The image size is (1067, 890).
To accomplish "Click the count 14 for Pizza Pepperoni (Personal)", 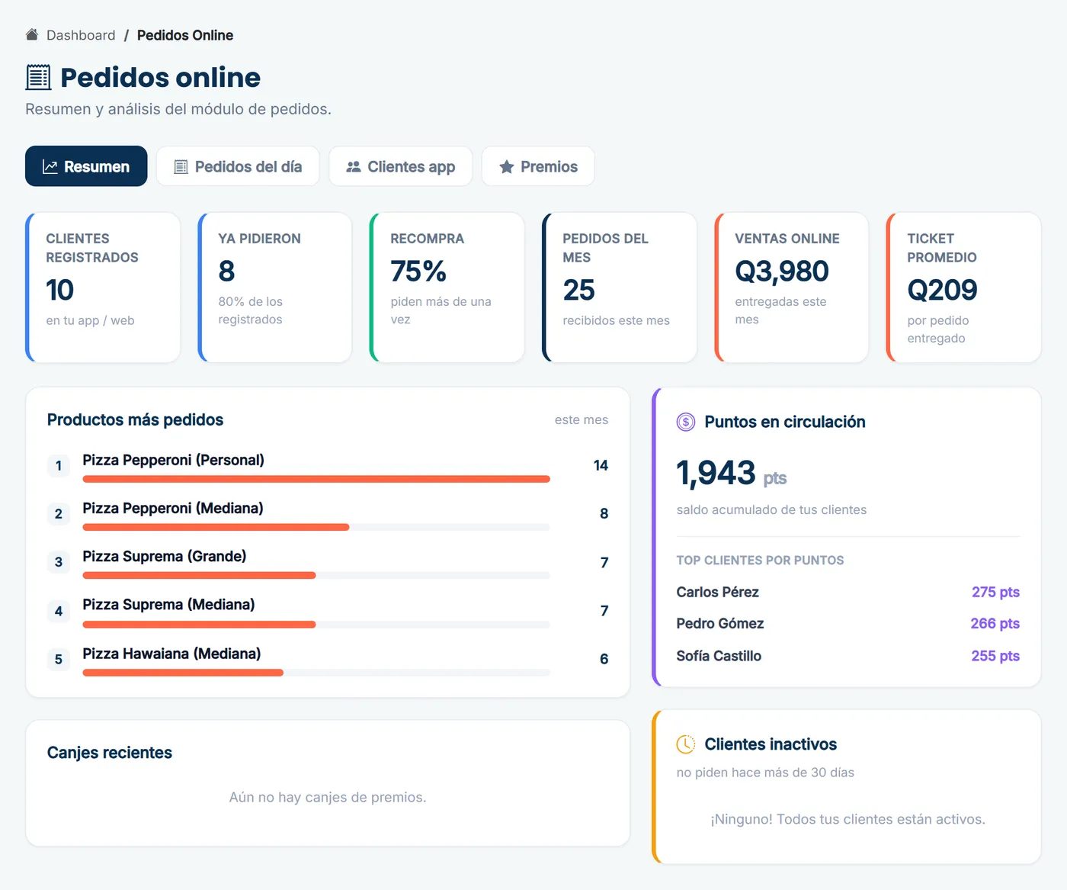I will (x=601, y=465).
